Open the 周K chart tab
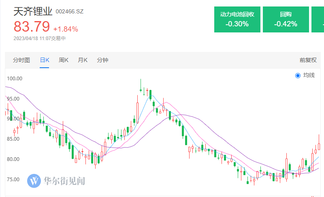Viewport: 324px width, 197px height. click(64, 60)
